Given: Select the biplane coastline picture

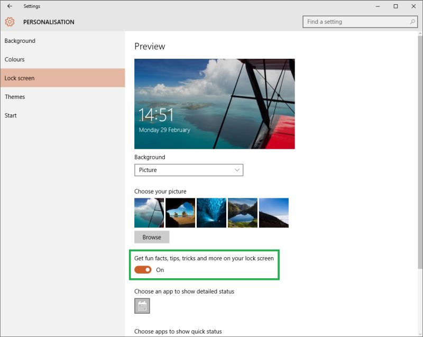Looking at the screenshot, I should tap(149, 212).
